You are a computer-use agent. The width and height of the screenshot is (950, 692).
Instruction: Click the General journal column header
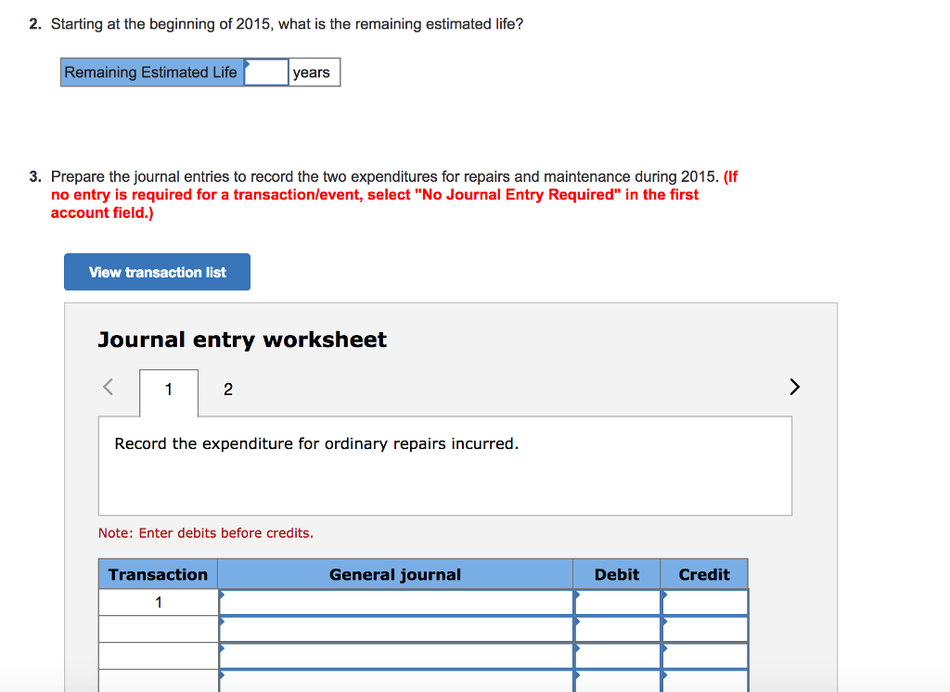[395, 574]
